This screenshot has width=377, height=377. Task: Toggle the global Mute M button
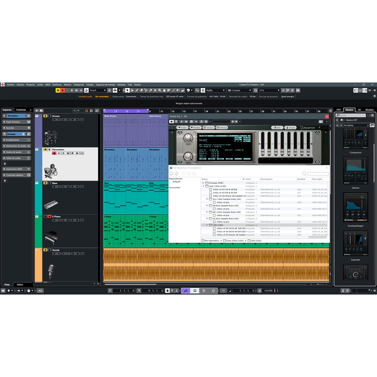(58, 90)
